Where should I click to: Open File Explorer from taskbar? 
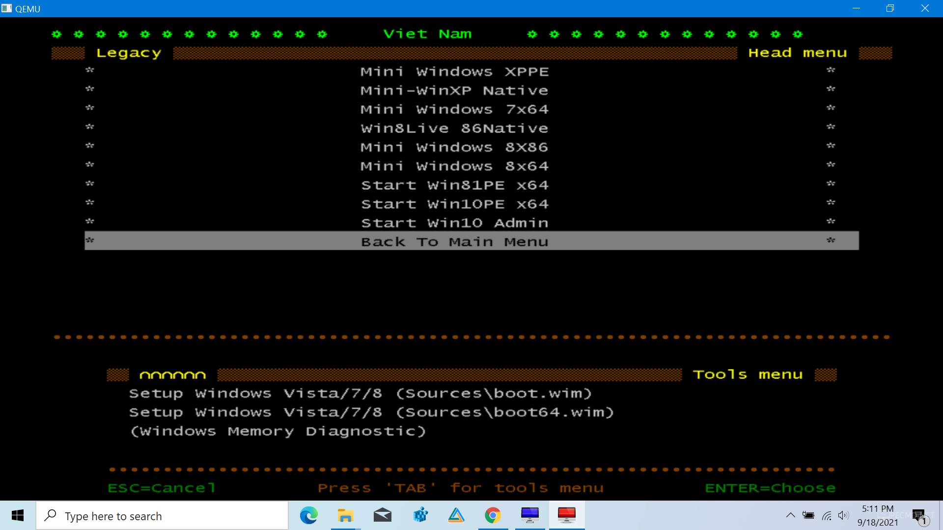click(x=345, y=515)
